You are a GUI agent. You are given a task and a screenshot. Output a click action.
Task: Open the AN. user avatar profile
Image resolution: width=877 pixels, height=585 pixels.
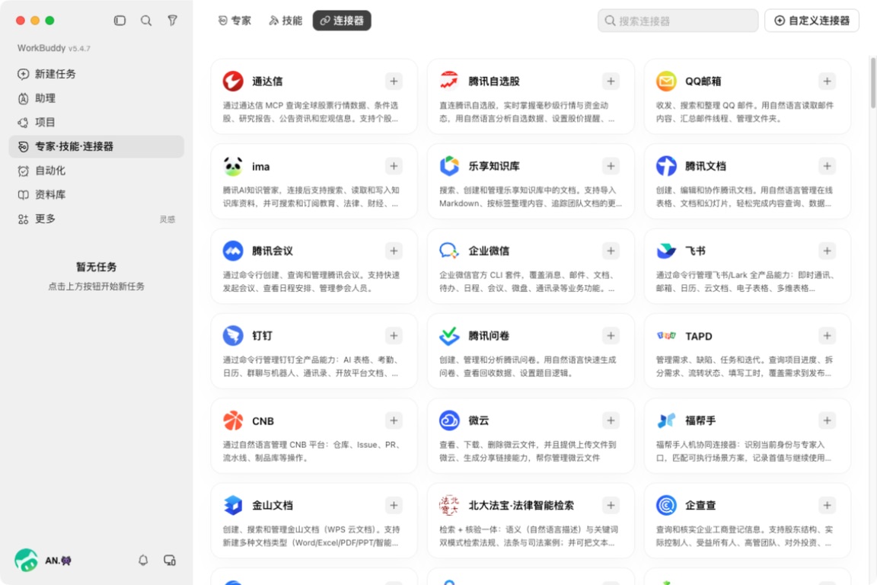click(27, 561)
